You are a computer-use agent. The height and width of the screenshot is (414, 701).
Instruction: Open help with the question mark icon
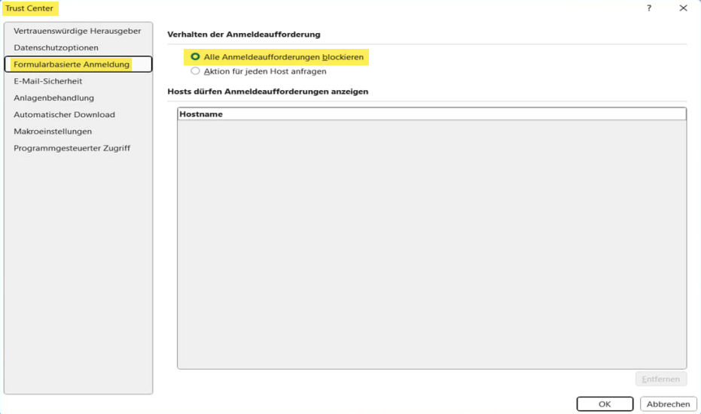[x=649, y=8]
